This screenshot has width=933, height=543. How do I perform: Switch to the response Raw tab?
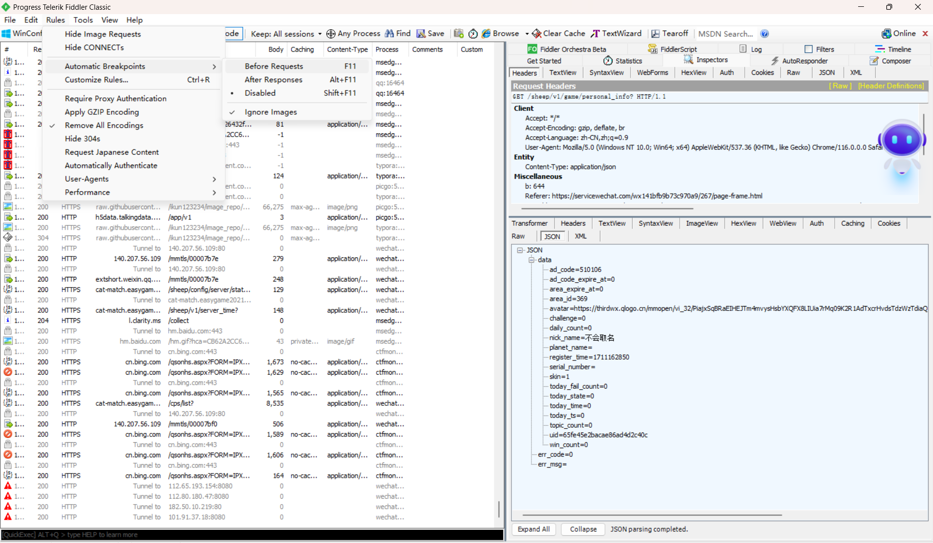click(x=518, y=236)
